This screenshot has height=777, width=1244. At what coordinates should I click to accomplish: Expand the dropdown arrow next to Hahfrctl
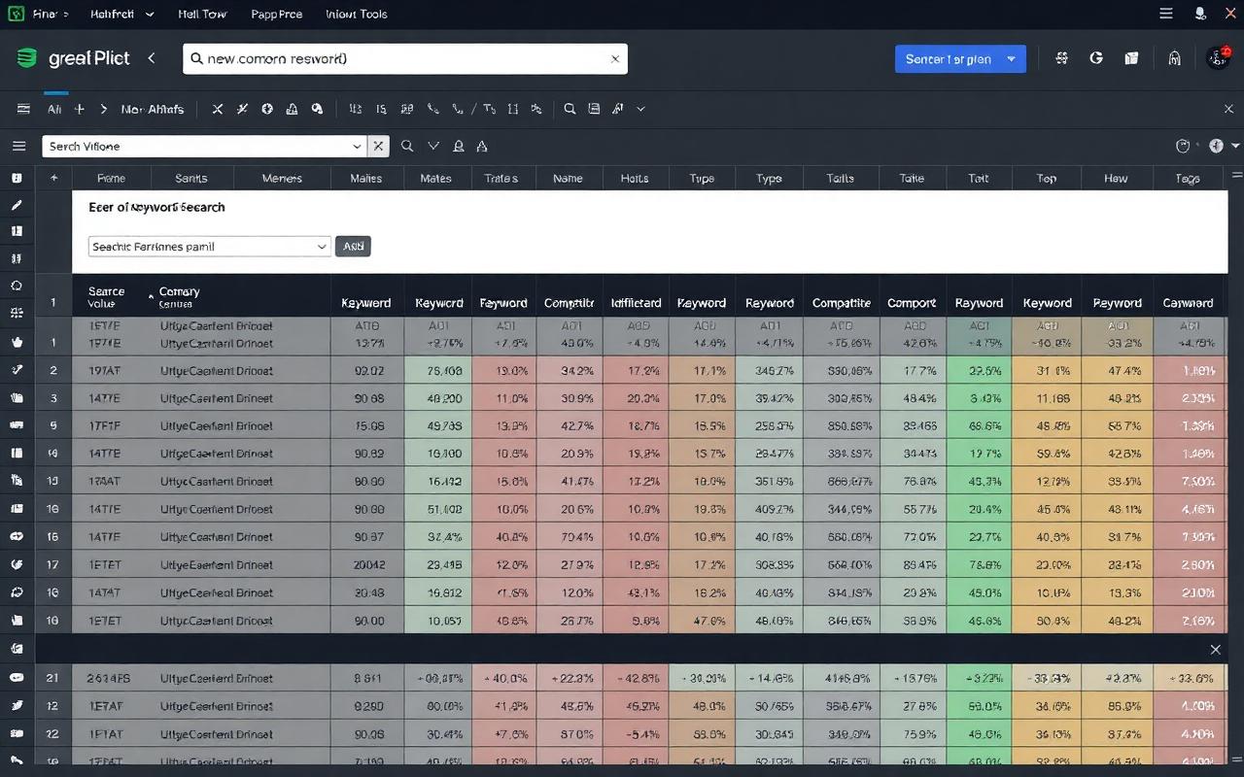(x=149, y=15)
